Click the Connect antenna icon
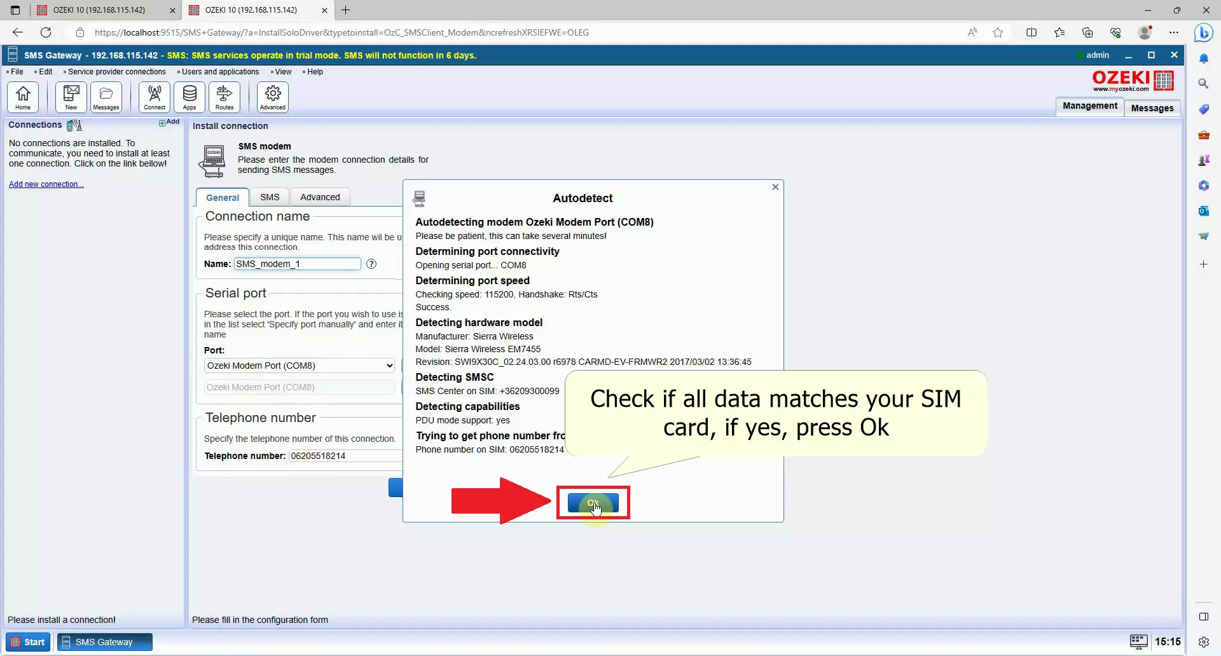The width and height of the screenshot is (1221, 656). point(155,97)
